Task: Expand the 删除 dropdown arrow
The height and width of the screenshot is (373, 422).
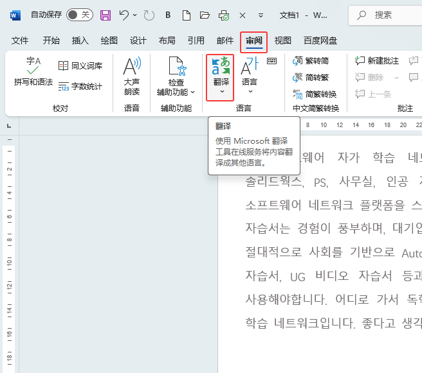Action: [x=396, y=78]
